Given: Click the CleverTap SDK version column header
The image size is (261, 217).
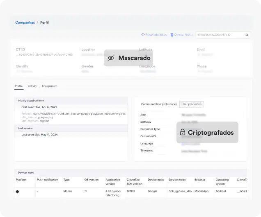Looking at the screenshot, I should (135, 182).
